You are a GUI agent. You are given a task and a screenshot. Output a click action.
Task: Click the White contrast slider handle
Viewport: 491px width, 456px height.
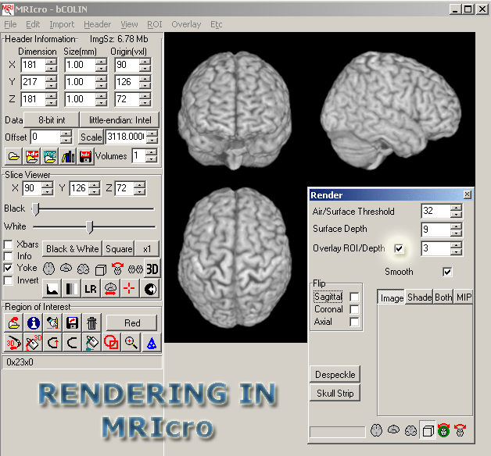coord(90,226)
